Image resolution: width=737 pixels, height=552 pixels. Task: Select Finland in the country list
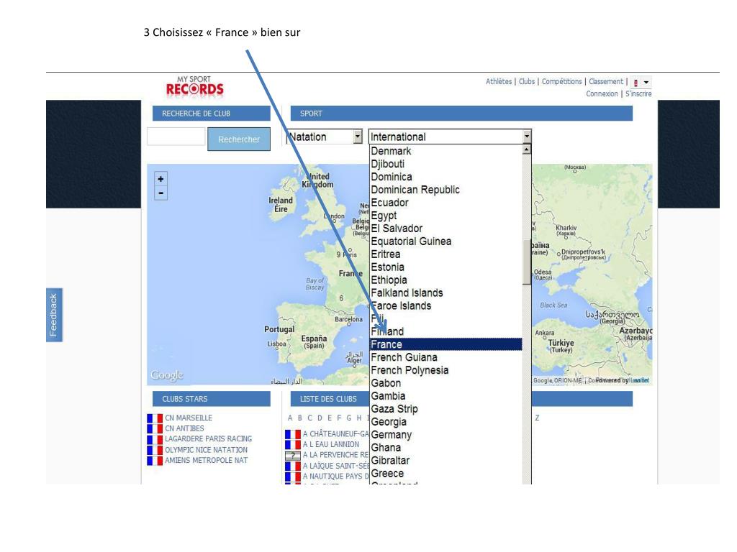[446, 331]
